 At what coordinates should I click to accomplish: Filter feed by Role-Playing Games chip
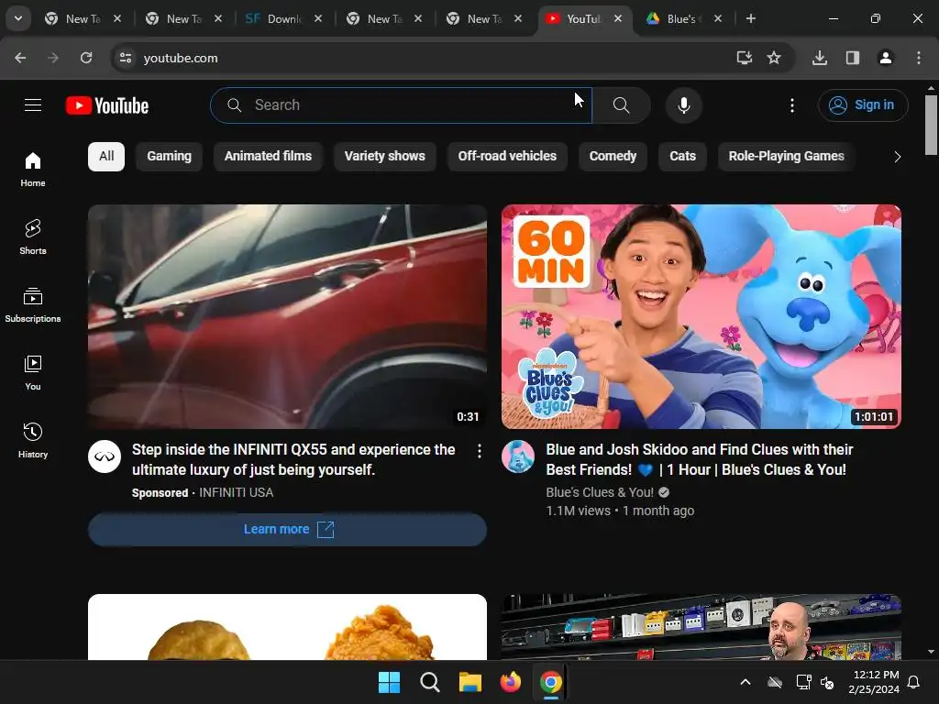coord(786,157)
